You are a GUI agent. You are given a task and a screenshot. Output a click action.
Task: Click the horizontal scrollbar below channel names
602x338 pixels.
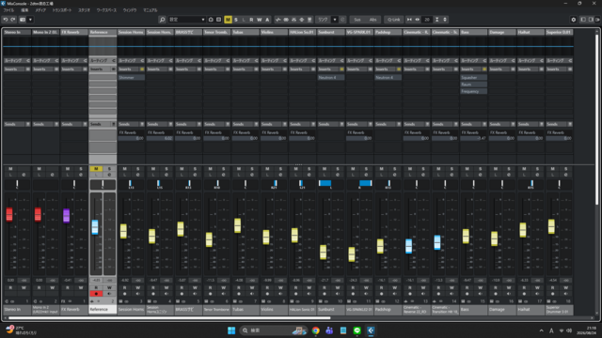pyautogui.click(x=169, y=318)
